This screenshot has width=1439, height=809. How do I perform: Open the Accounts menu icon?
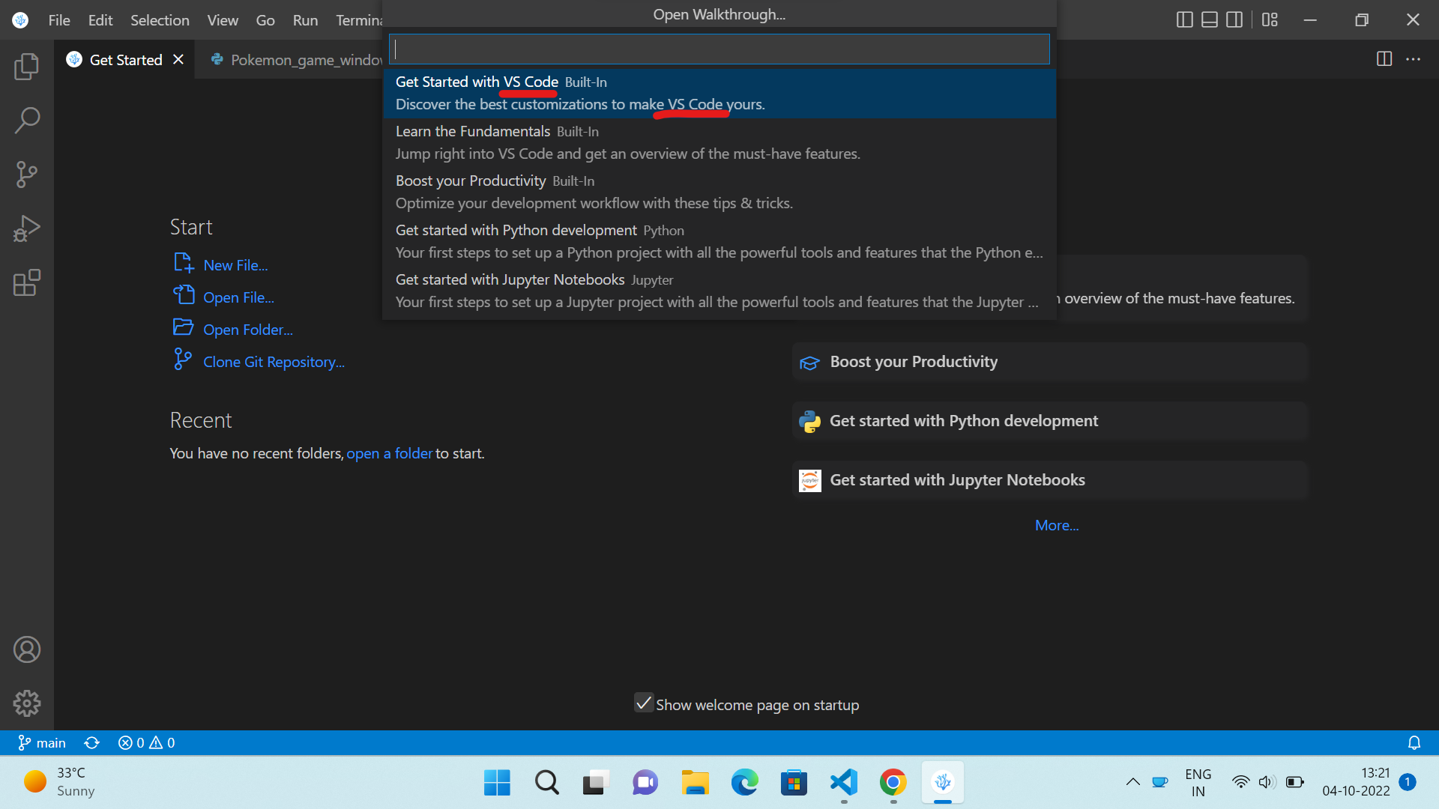[x=27, y=649]
